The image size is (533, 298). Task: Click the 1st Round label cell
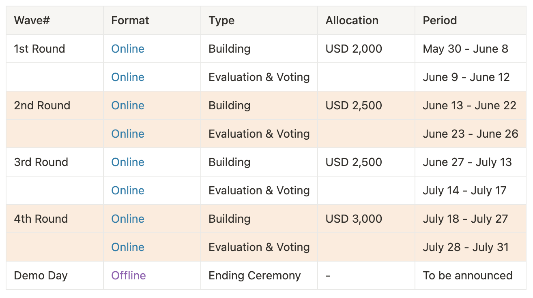(x=39, y=49)
